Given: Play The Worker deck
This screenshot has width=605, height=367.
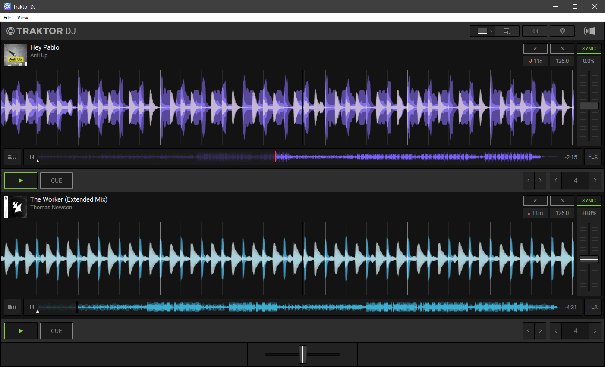Looking at the screenshot, I should pyautogui.click(x=21, y=331).
